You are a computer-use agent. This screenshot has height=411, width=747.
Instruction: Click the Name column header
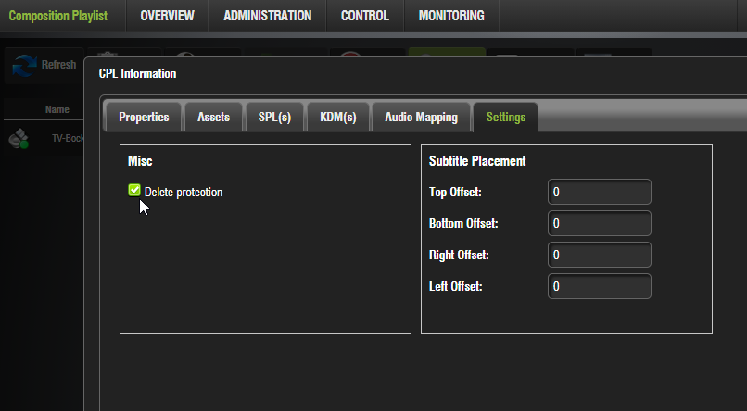pos(57,109)
